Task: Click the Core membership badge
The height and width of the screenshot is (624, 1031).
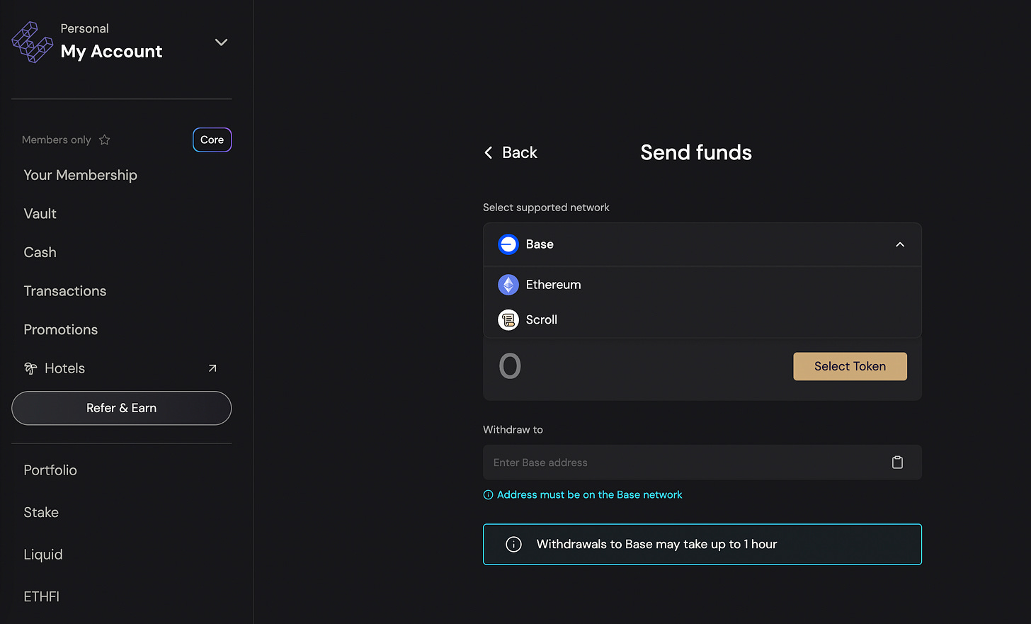Action: coord(212,140)
